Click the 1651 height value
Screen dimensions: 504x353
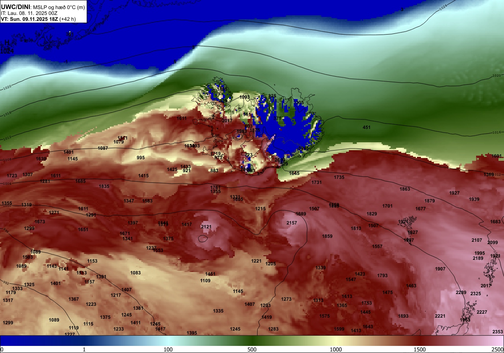[83, 230]
